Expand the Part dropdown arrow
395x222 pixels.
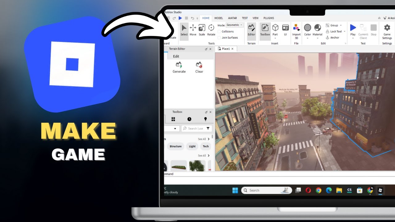[x=275, y=39]
